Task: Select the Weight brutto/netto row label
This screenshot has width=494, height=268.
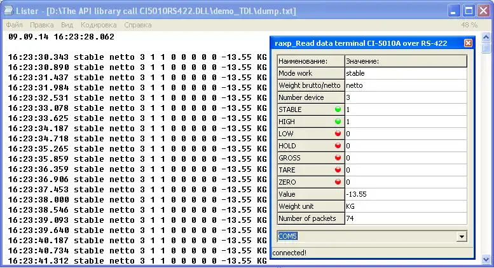Action: tap(311, 85)
